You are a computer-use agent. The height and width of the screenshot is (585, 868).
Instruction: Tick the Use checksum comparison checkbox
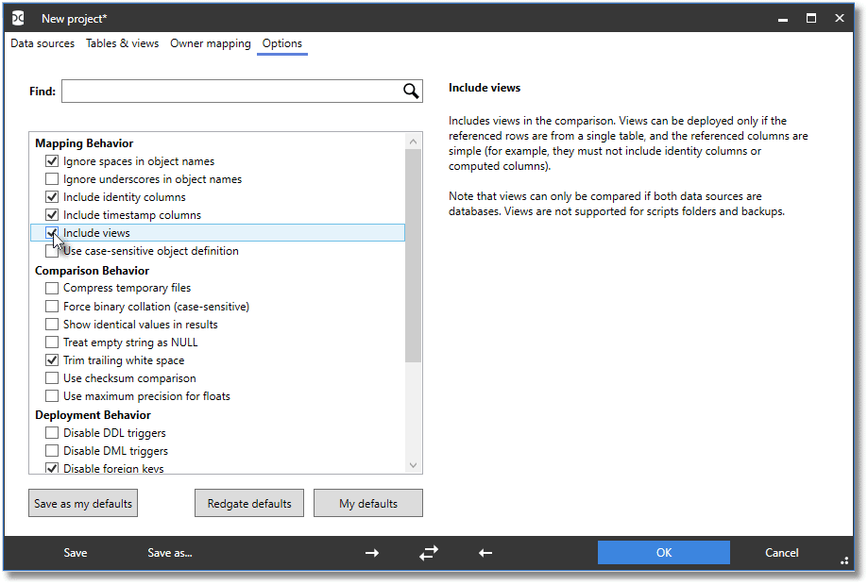[x=52, y=378]
